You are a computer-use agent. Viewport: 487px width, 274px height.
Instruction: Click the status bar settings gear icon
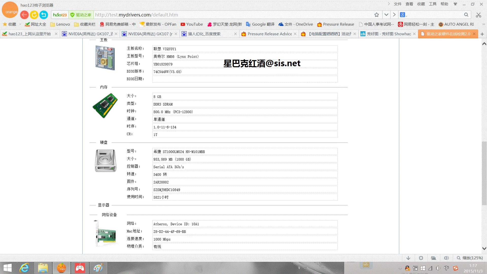(x=421, y=258)
